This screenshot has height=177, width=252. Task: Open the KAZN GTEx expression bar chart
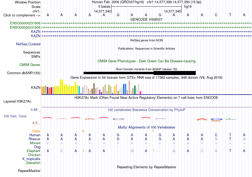point(91,87)
